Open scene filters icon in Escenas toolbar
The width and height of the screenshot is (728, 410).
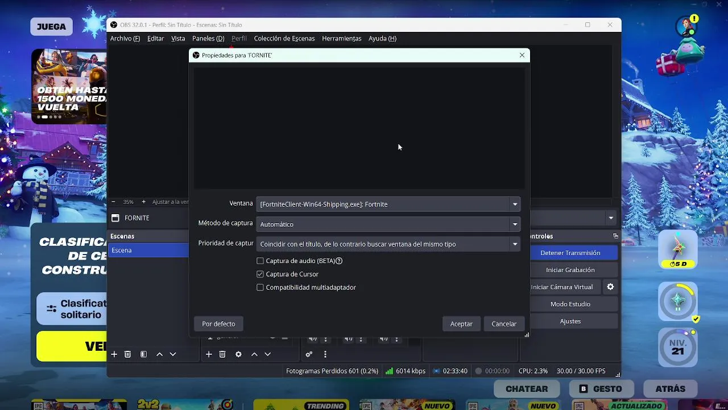[x=143, y=354]
